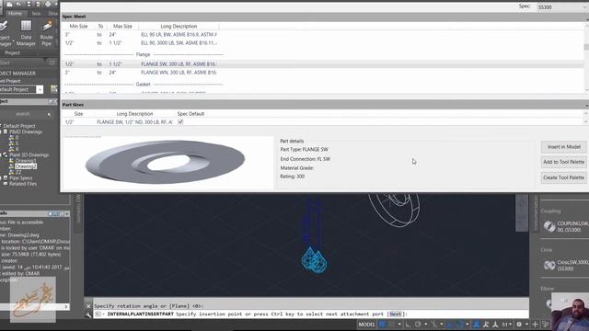This screenshot has height=331, width=589.
Task: Select Related Files in project tree
Action: click(22, 184)
